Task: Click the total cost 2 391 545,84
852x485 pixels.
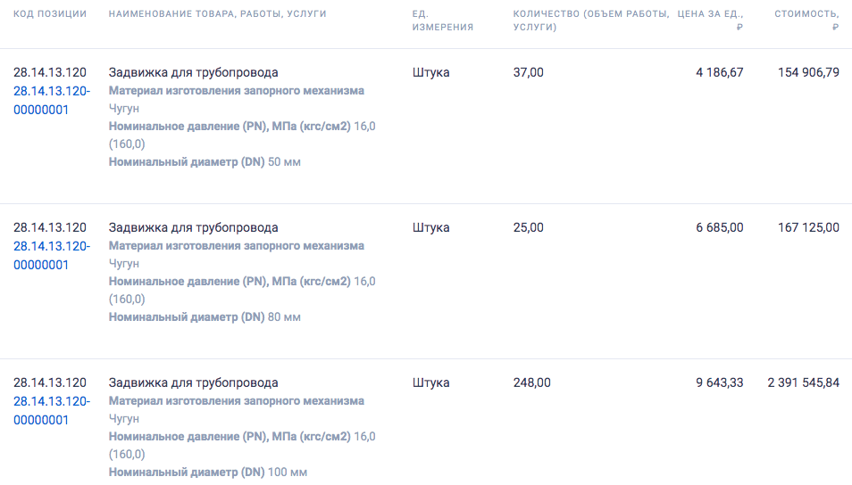Action: (803, 382)
